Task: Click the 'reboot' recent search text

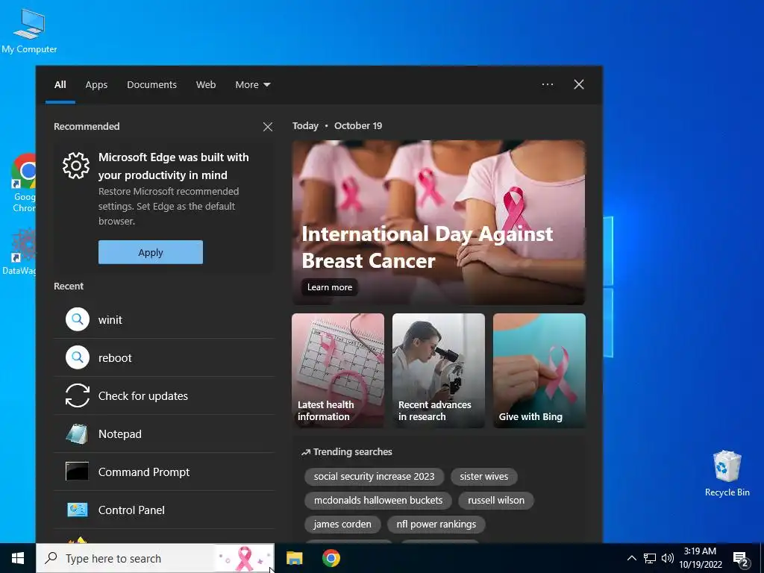Action: pyautogui.click(x=115, y=358)
